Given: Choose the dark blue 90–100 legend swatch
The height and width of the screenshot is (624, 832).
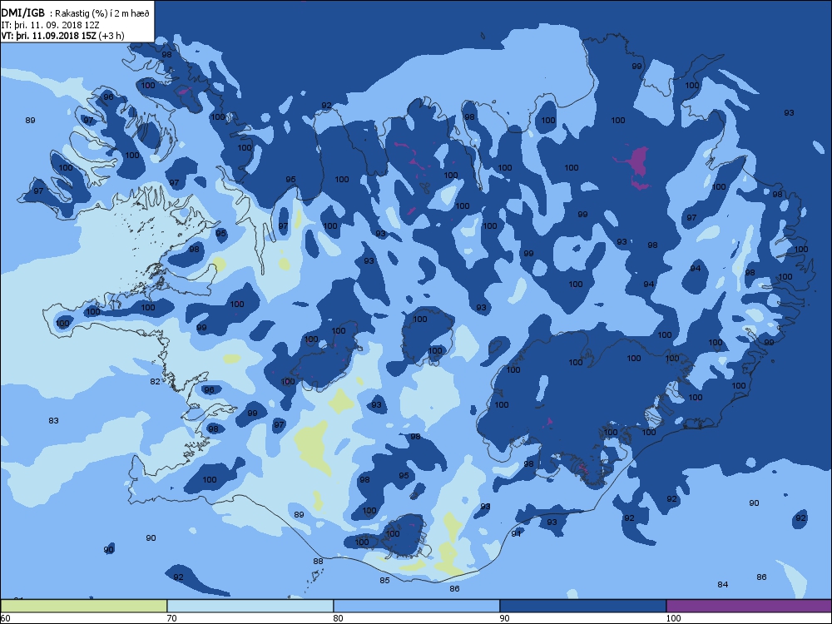Looking at the screenshot, I should (582, 606).
